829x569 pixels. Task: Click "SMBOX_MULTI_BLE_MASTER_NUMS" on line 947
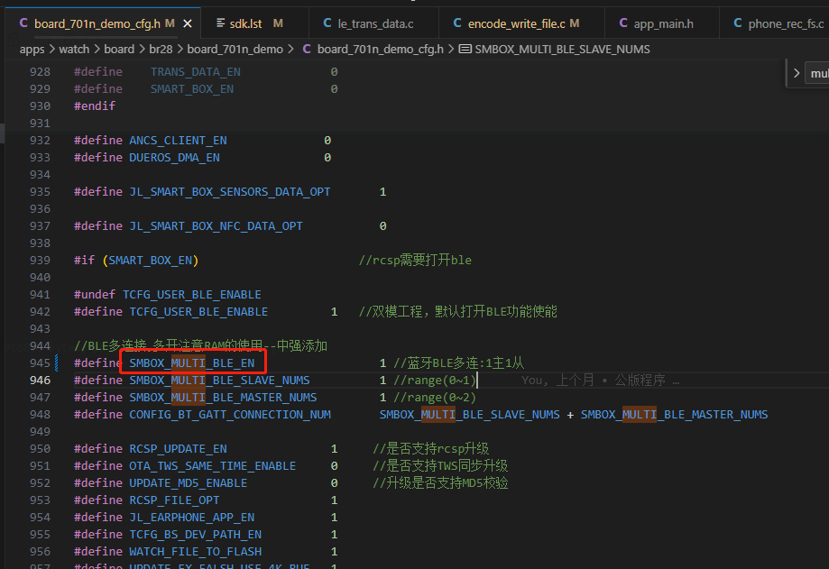tap(223, 398)
